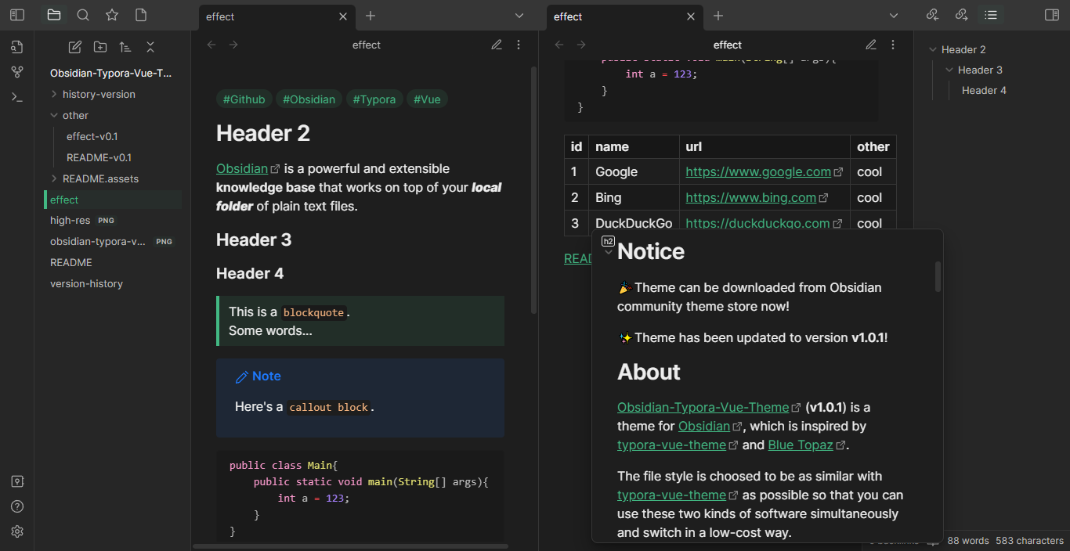
Task: Switch left pane to edit mode
Action: pyautogui.click(x=497, y=45)
